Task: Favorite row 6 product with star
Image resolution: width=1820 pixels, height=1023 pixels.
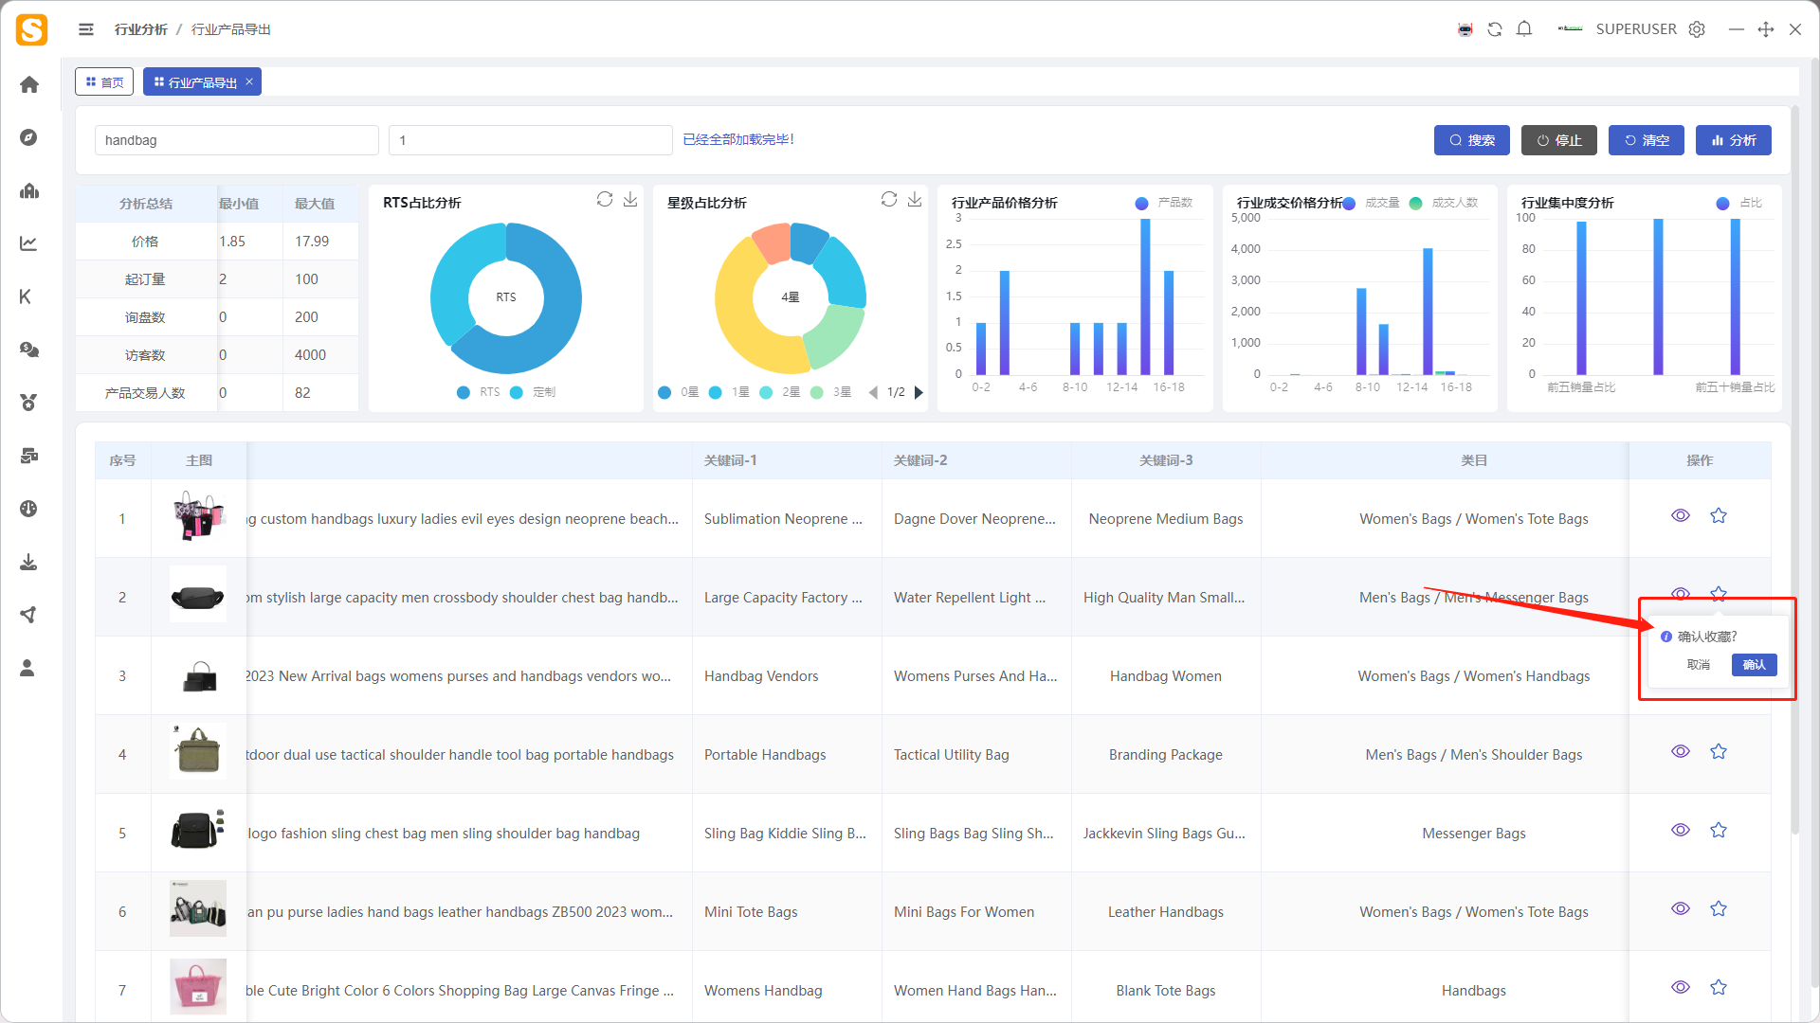Action: [x=1719, y=908]
